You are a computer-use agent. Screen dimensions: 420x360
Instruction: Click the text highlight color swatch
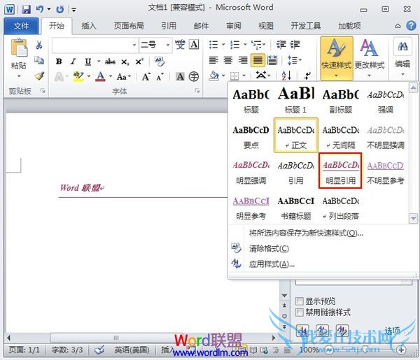78,76
